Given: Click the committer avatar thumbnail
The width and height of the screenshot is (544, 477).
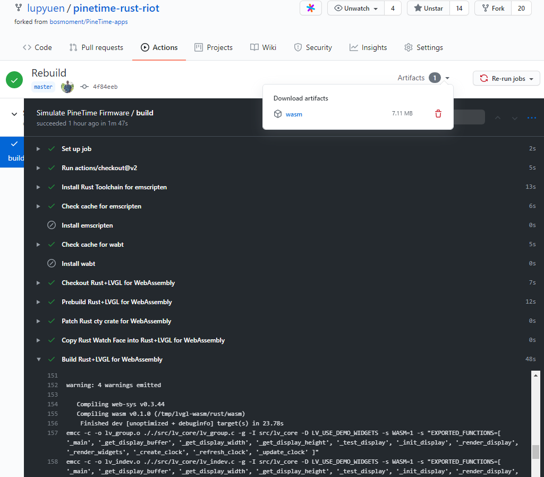Looking at the screenshot, I should 67,87.
